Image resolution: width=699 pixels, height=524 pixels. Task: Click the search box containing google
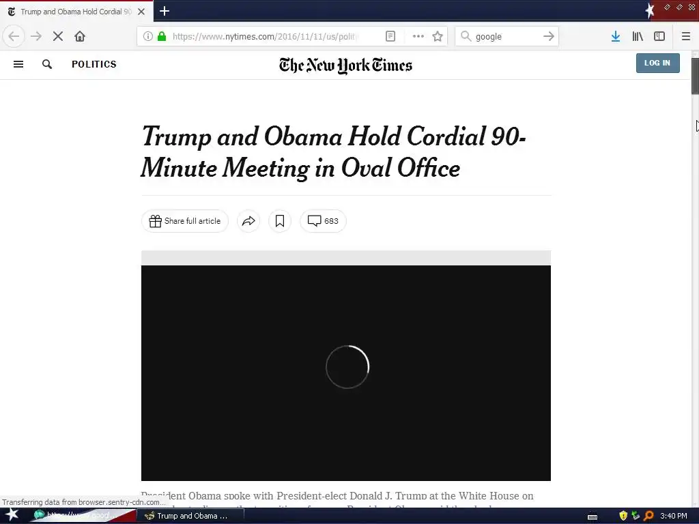pos(505,36)
